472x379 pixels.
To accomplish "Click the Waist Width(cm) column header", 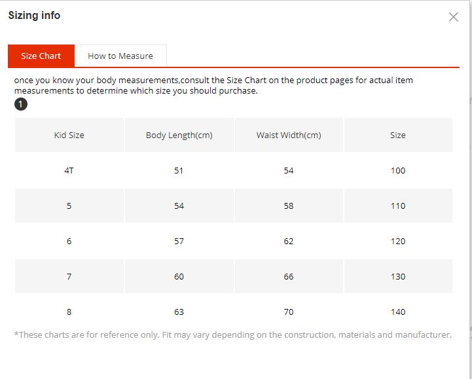I will pyautogui.click(x=289, y=135).
